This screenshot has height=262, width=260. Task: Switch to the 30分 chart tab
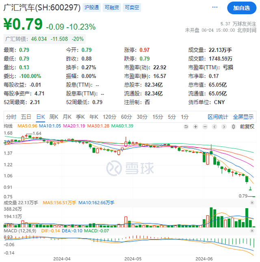pos(142,117)
